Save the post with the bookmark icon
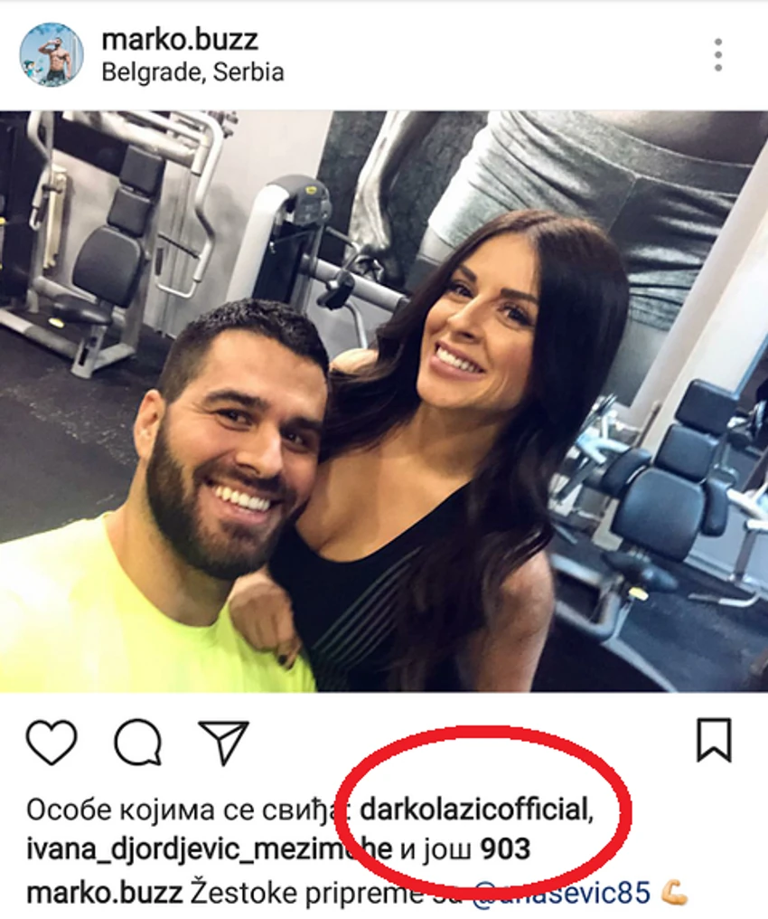The width and height of the screenshot is (768, 919). (x=714, y=740)
